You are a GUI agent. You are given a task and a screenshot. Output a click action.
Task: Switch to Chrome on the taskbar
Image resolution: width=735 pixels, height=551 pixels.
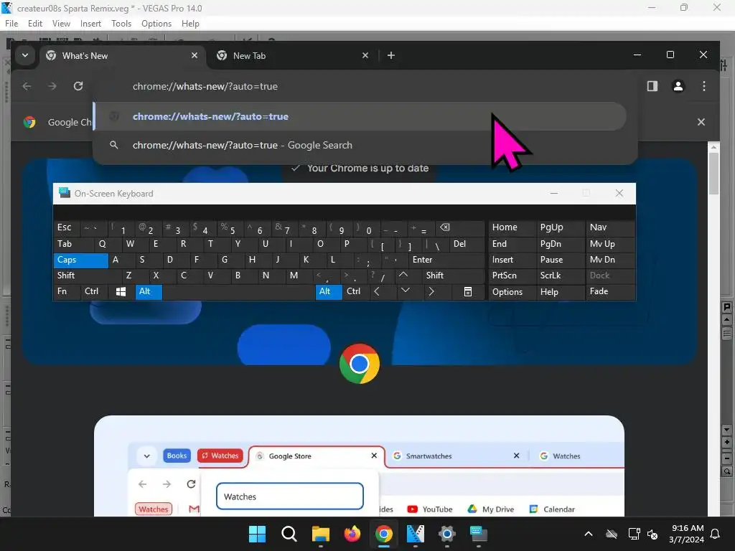[383, 534]
